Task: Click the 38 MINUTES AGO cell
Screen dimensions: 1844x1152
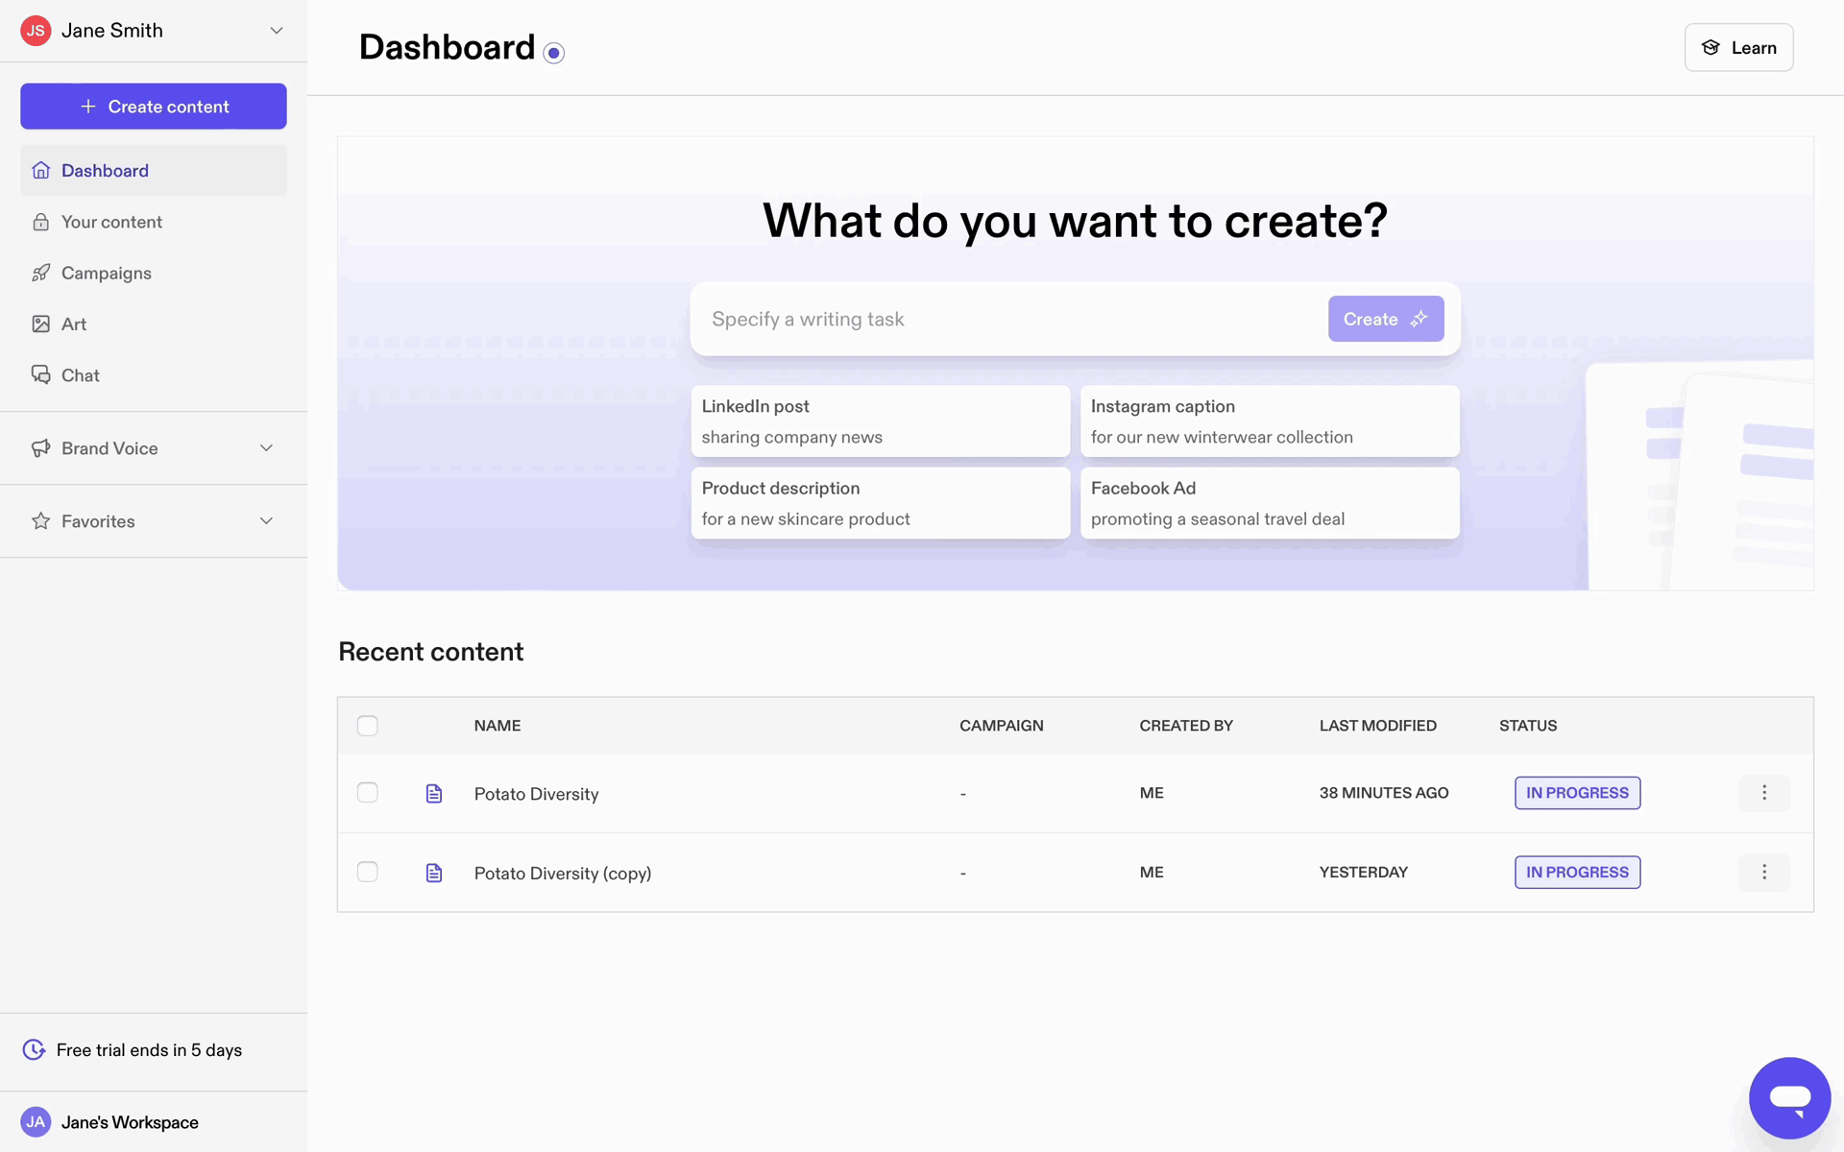Action: click(x=1384, y=793)
